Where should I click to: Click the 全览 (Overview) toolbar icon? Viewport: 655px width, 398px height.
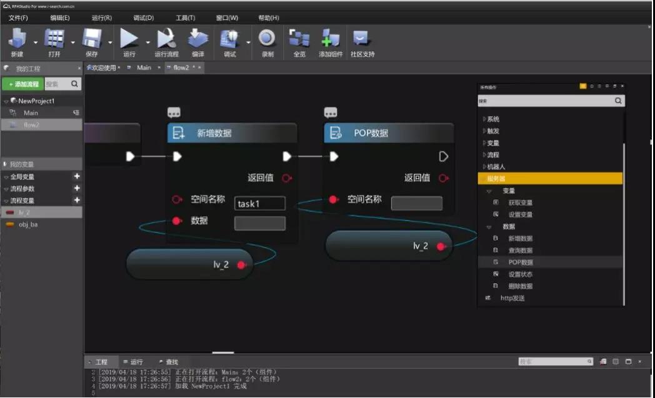299,39
